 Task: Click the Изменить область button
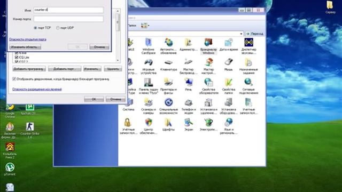[x=25, y=47]
